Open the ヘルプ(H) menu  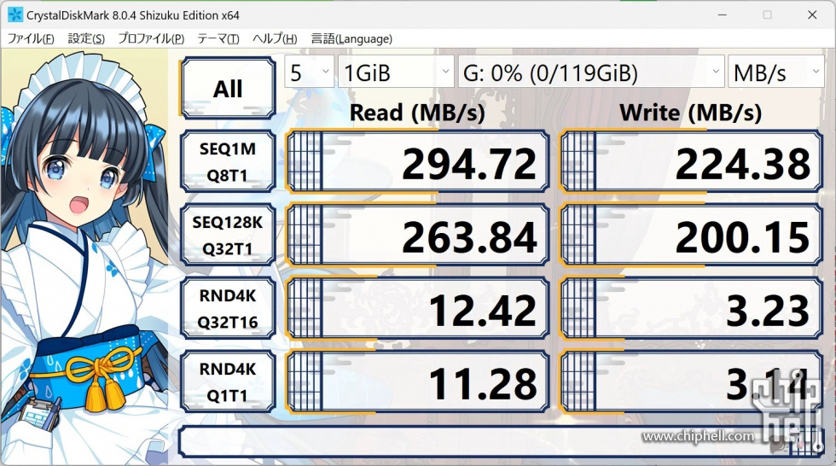(x=275, y=39)
